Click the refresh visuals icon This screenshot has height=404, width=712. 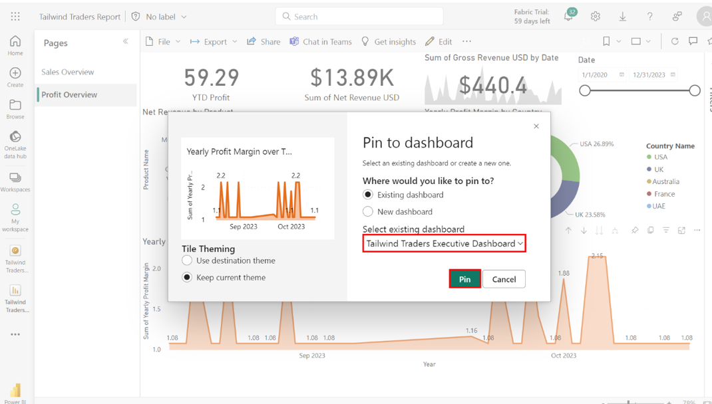[x=674, y=41]
